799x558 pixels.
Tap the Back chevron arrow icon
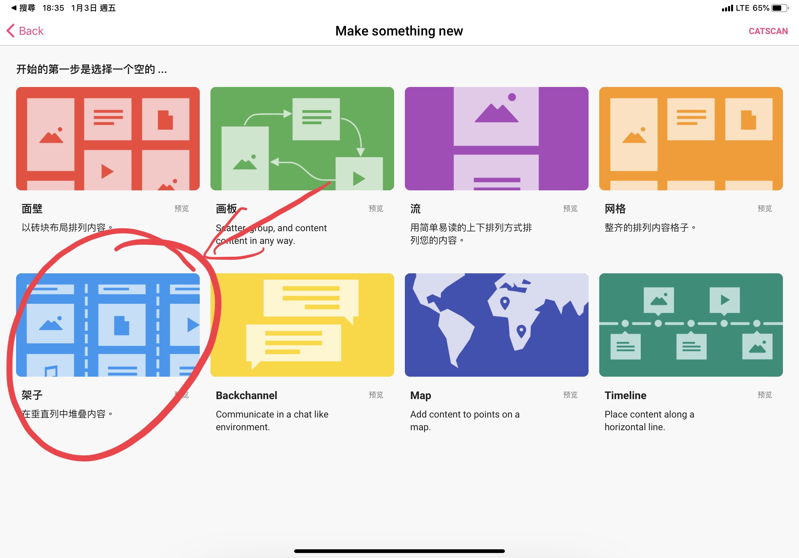coord(10,31)
